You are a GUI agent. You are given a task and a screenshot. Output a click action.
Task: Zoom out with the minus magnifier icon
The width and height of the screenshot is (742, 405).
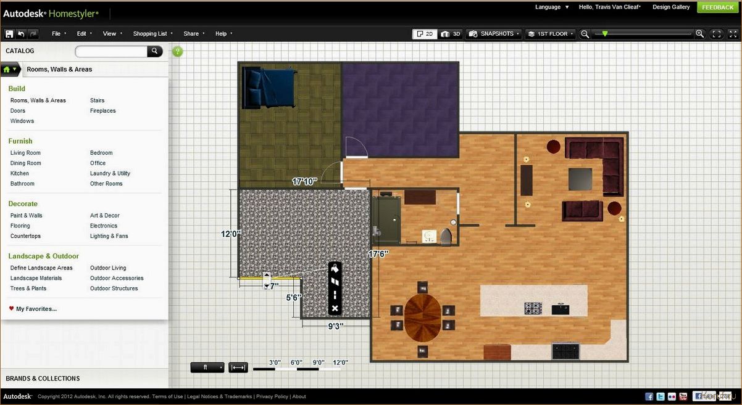click(x=585, y=34)
